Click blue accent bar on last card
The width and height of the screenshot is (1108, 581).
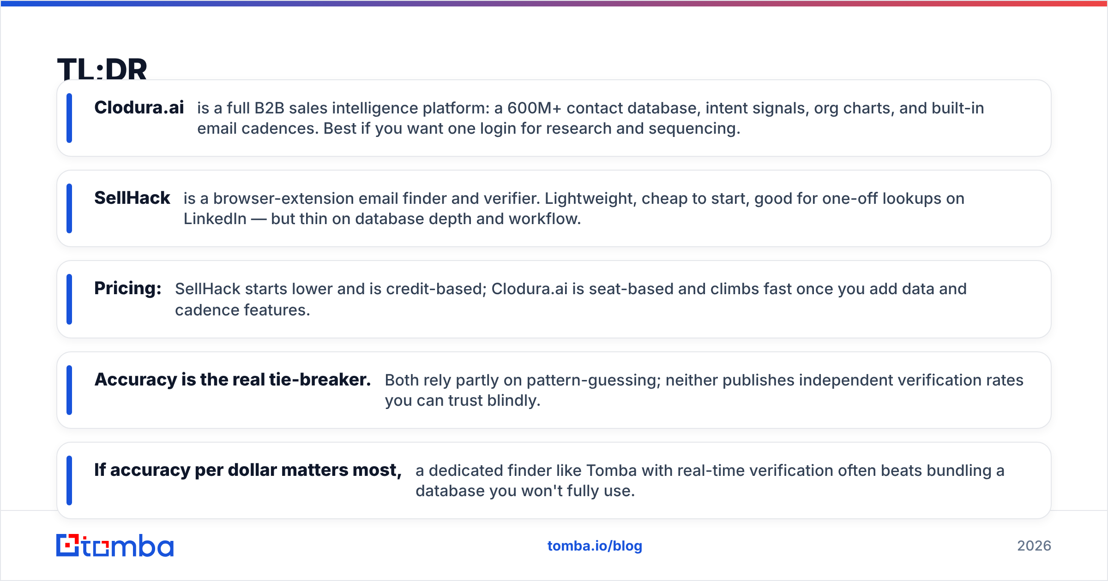(69, 480)
